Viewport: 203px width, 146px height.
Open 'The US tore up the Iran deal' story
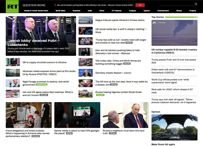[x=121, y=83]
